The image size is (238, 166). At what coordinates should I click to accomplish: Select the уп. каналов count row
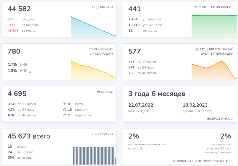[145, 19]
